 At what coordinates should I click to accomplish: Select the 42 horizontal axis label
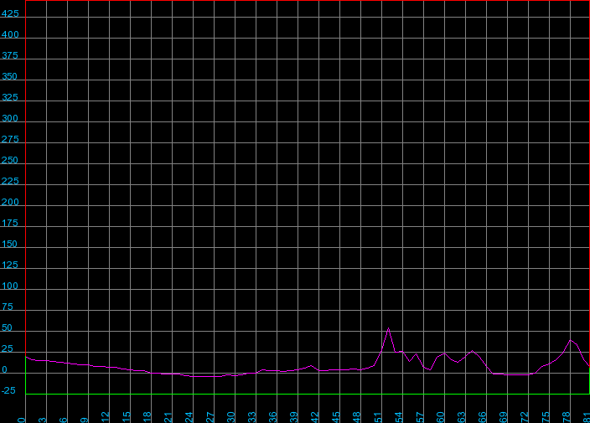315,417
